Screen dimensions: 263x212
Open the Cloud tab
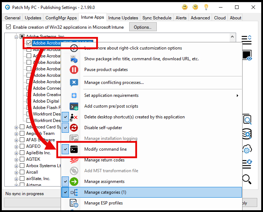point(220,18)
